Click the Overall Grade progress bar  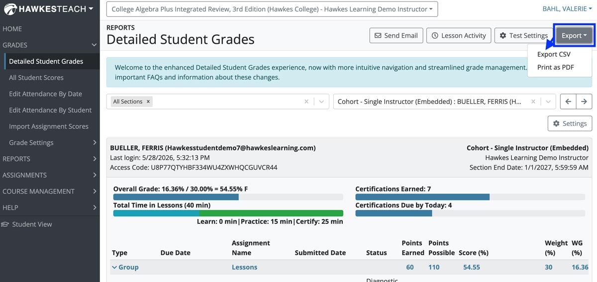pos(228,197)
